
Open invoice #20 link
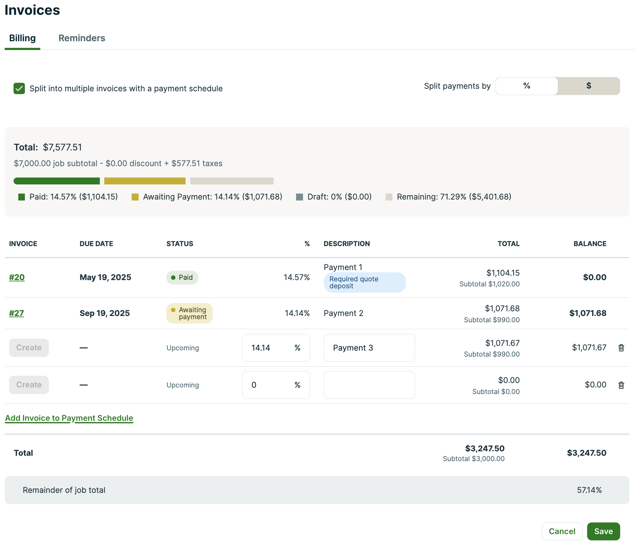coord(17,277)
